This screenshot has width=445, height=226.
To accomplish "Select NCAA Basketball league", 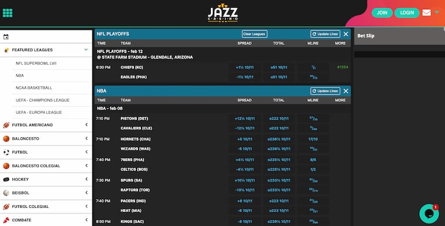I will tap(34, 88).
